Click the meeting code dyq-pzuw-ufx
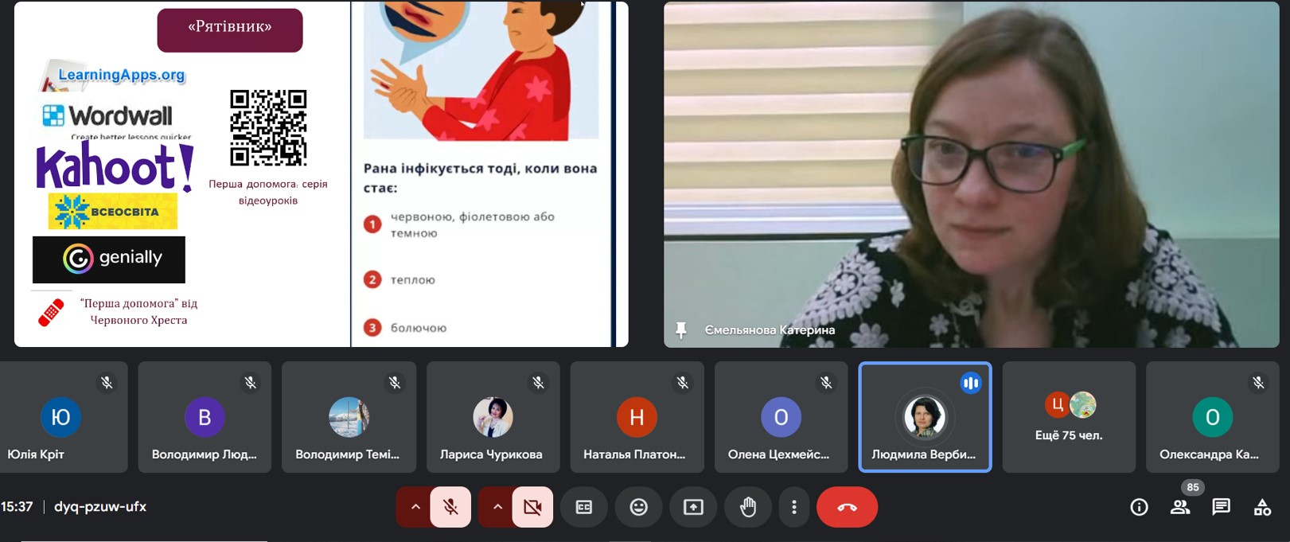The width and height of the screenshot is (1290, 542). [x=100, y=507]
